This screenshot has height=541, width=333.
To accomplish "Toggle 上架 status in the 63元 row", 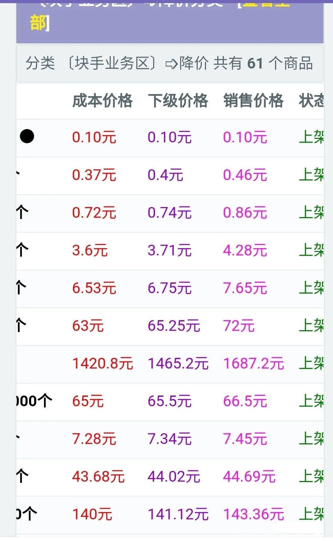I will point(311,326).
